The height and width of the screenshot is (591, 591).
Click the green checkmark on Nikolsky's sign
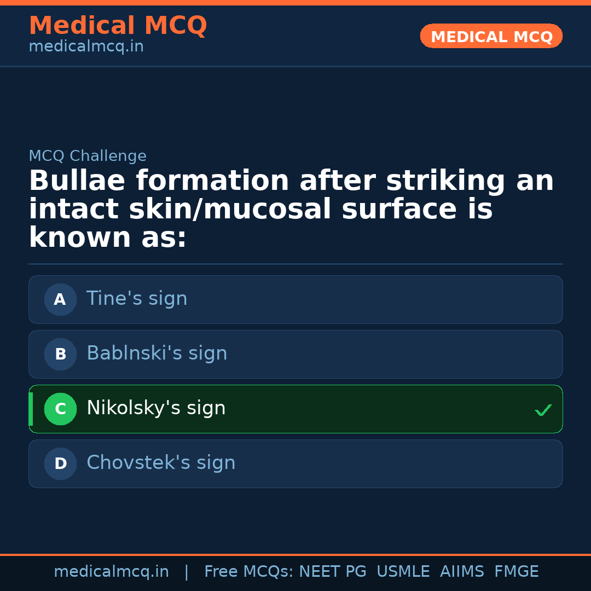[x=543, y=410]
